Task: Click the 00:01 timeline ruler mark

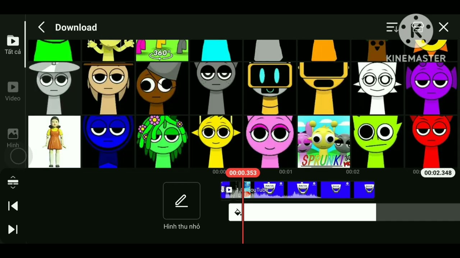Action: point(286,172)
